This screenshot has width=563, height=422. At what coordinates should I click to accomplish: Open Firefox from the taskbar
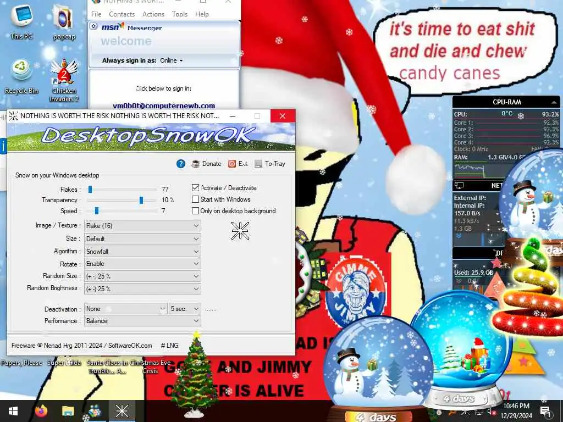pos(41,411)
